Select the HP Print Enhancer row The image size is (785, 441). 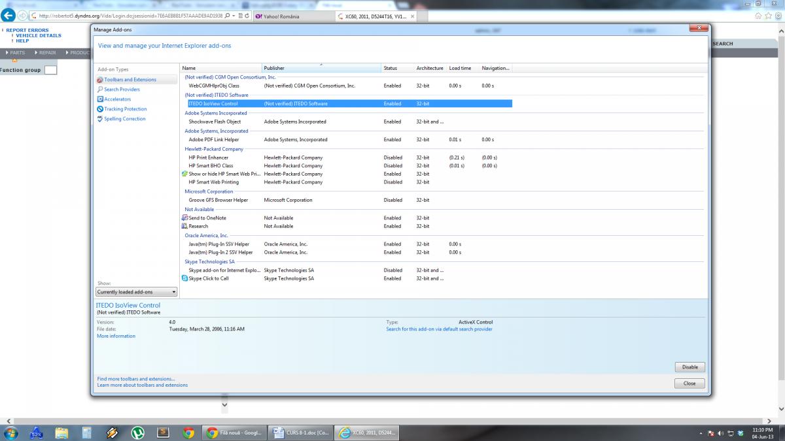tap(346, 157)
